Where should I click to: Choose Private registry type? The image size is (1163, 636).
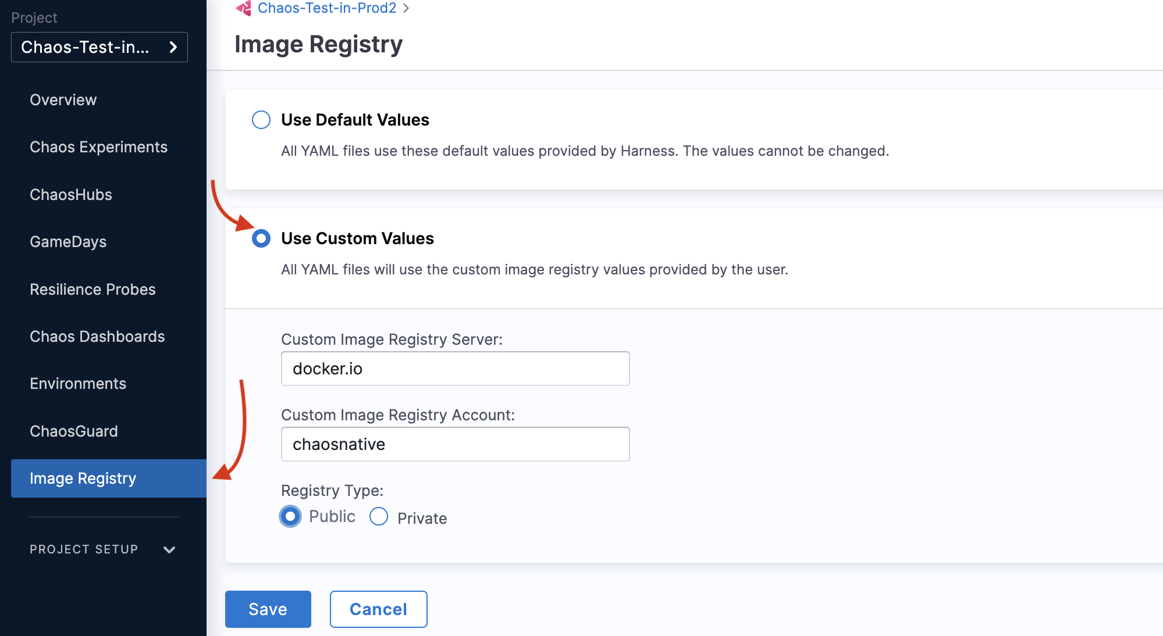click(x=379, y=516)
